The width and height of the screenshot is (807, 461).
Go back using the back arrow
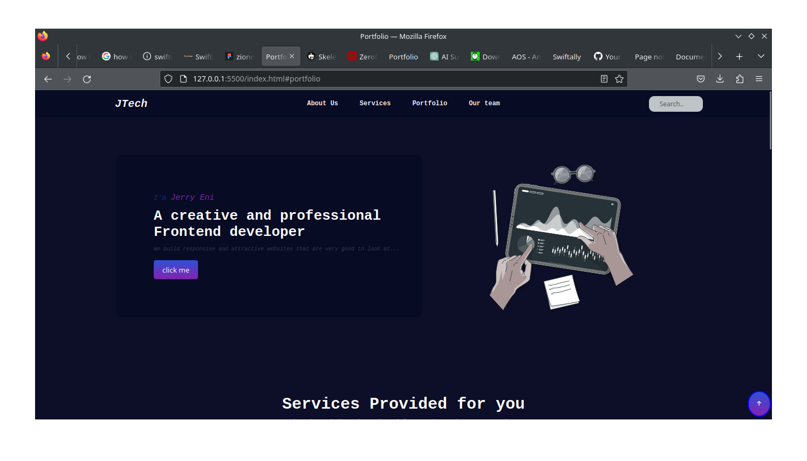tap(48, 79)
